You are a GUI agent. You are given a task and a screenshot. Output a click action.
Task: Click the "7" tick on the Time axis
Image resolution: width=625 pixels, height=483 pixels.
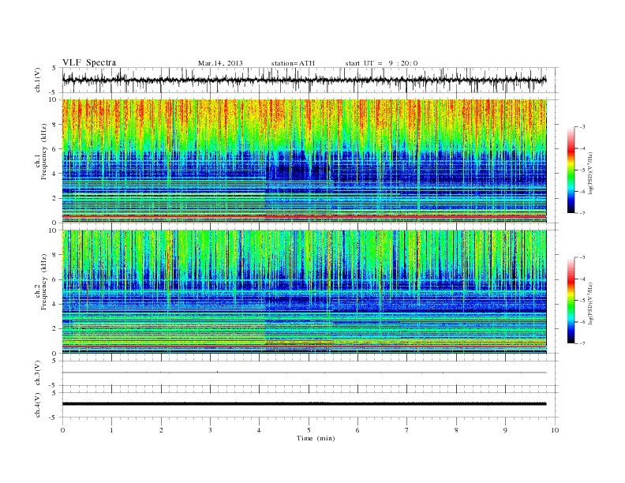coord(407,430)
